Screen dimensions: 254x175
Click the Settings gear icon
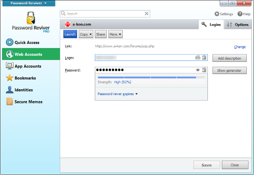[217, 14]
